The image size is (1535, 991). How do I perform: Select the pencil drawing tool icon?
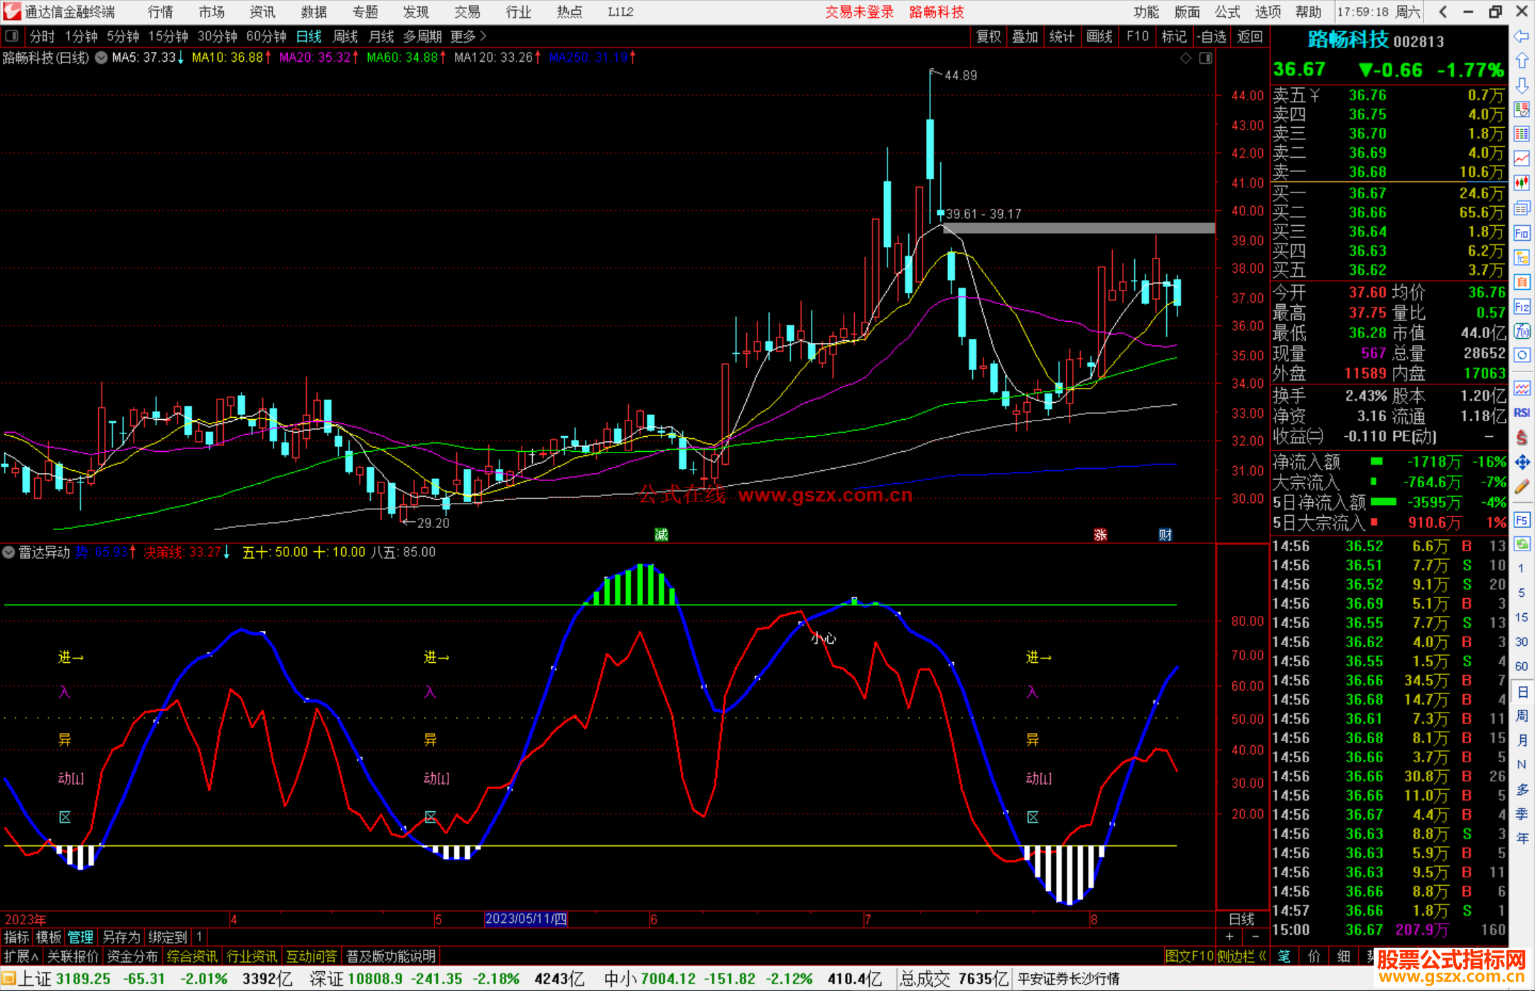click(1521, 487)
